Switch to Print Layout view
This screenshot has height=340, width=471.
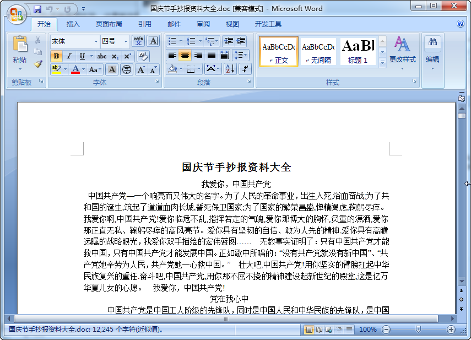click(309, 330)
